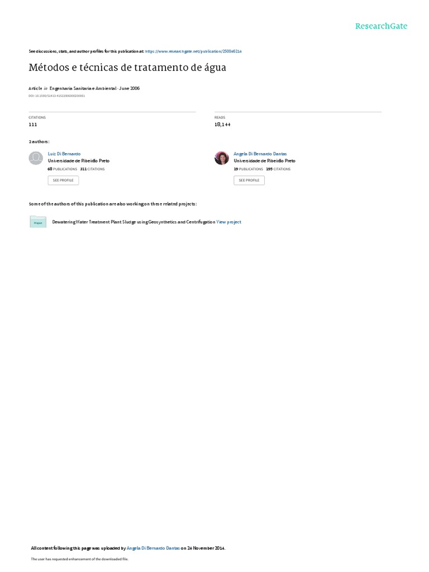Image resolution: width=429 pixels, height=572 pixels.
Task: Click the Dewatering Water Treatment Plant Sludge project title
Action: click(x=134, y=222)
